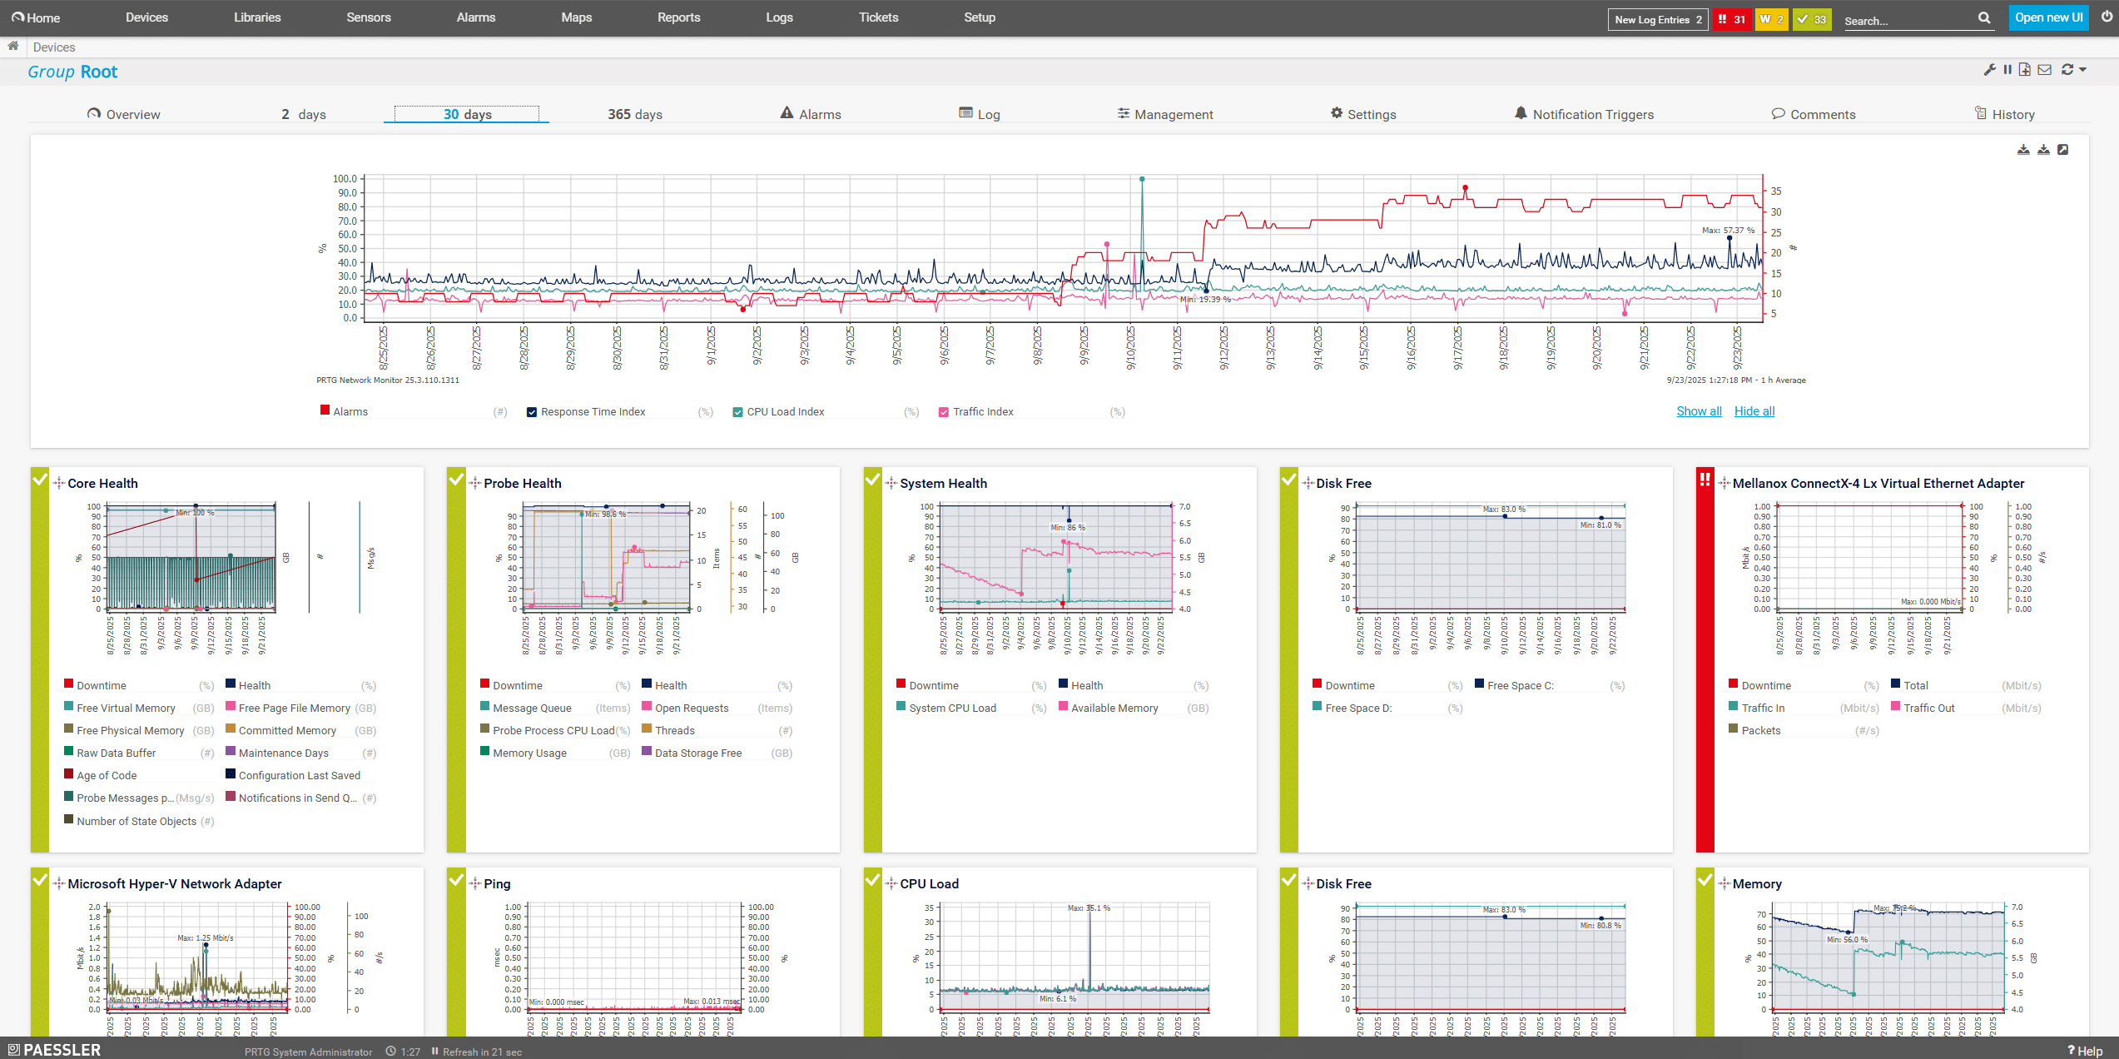
Task: Click the envelope send link icon
Action: [x=2045, y=70]
